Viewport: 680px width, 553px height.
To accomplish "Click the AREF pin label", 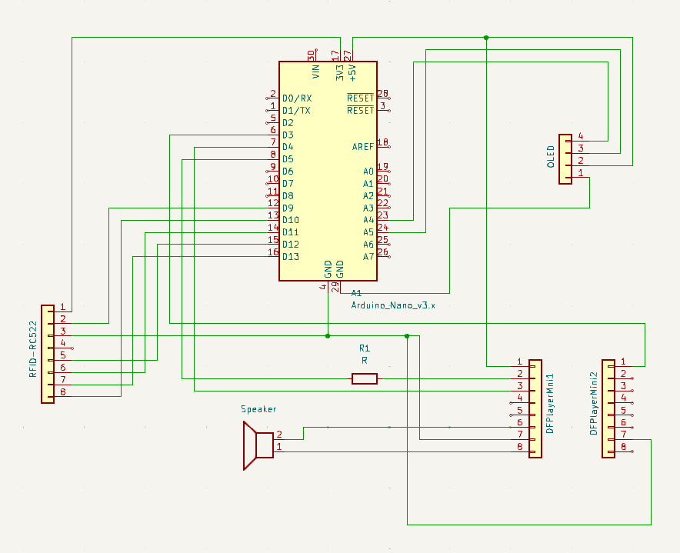I will click(x=363, y=147).
